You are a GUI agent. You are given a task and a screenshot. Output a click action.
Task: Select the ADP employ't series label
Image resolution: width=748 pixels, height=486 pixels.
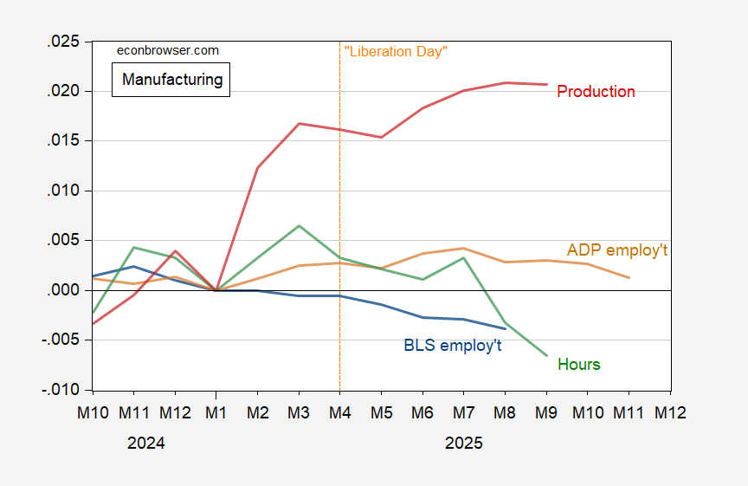tap(617, 249)
